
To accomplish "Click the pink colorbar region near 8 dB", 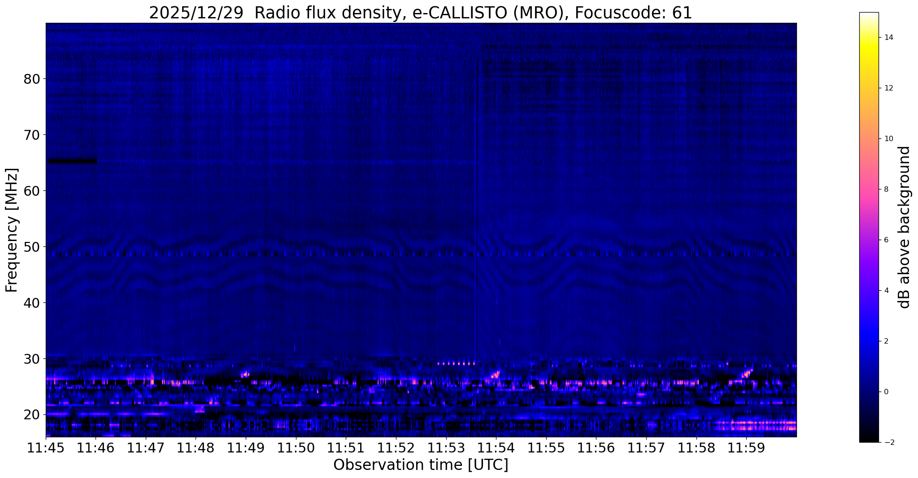I will coord(869,189).
